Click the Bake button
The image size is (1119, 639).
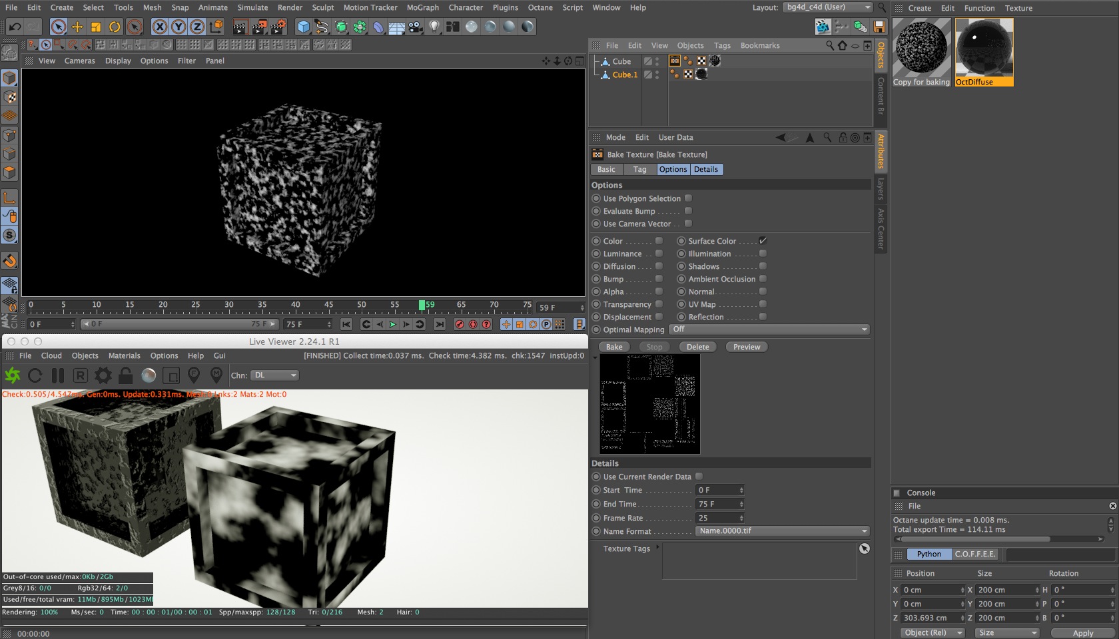coord(614,347)
